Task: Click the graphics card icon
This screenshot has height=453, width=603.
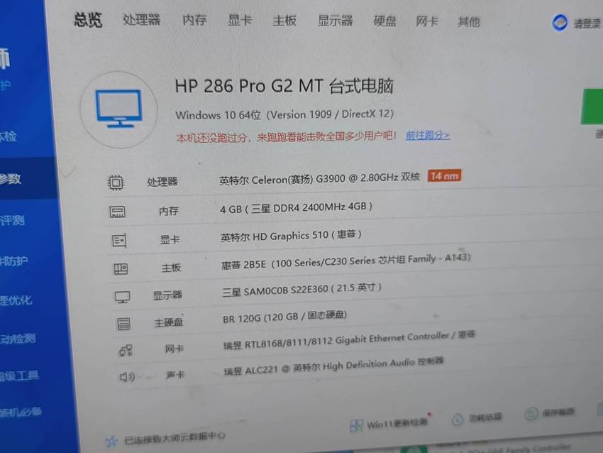Action: coord(119,241)
